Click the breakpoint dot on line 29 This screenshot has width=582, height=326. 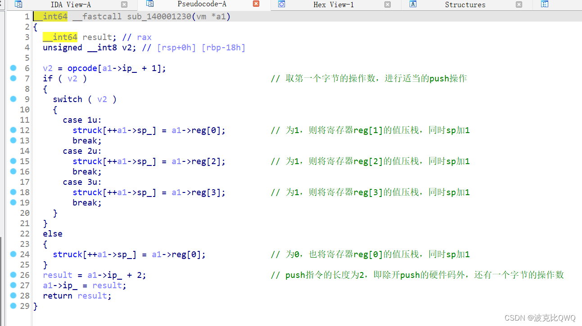tap(13, 306)
